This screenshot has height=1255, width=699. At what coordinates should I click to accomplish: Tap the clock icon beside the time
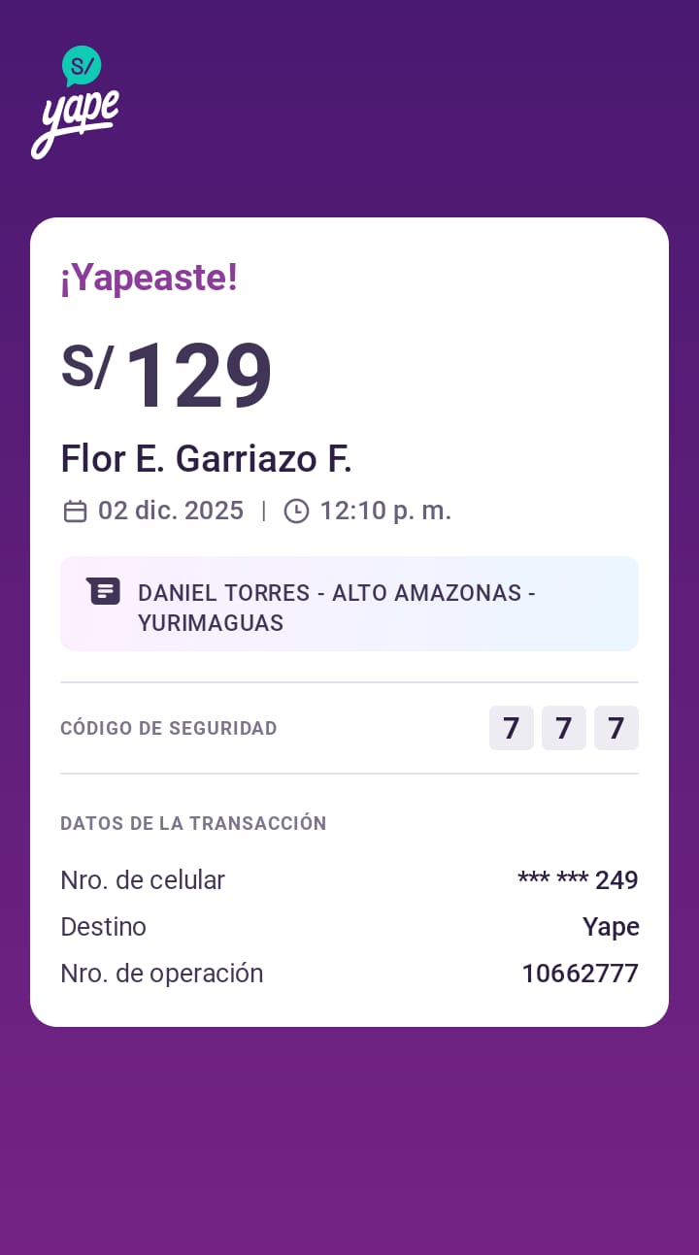click(296, 512)
